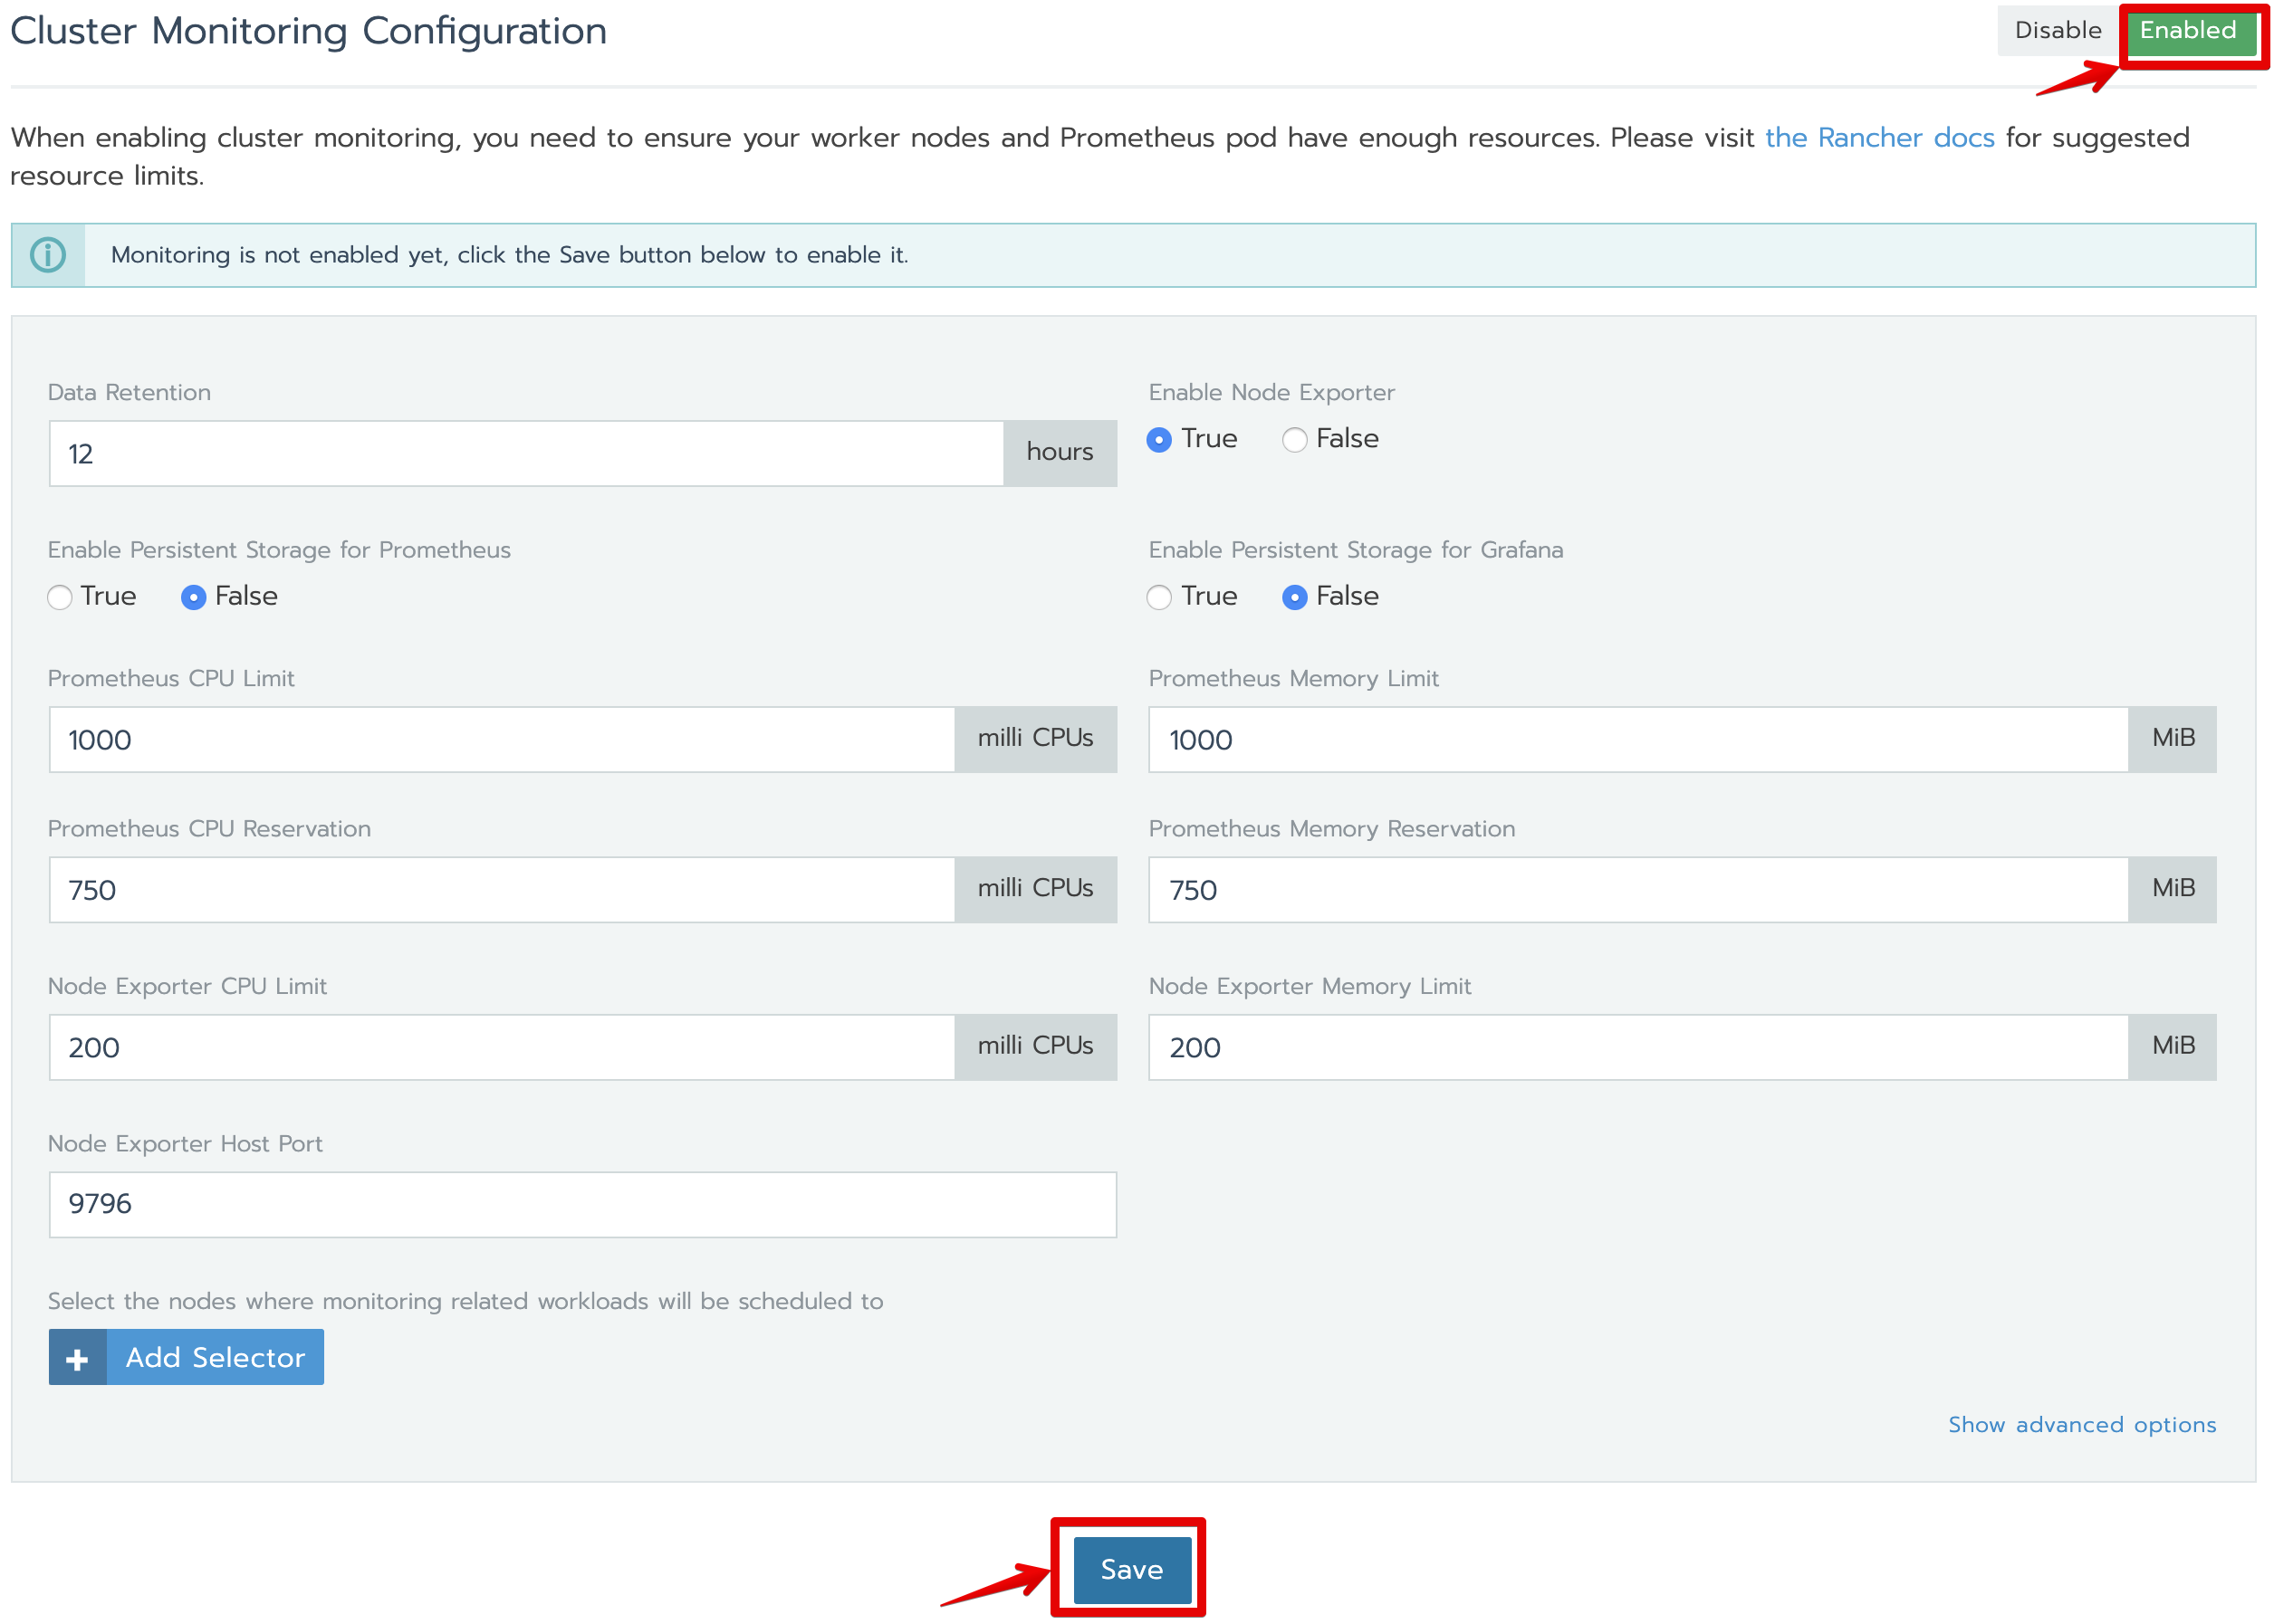The image size is (2274, 1624).
Task: Select False for Enable Node Exporter
Action: [1293, 440]
